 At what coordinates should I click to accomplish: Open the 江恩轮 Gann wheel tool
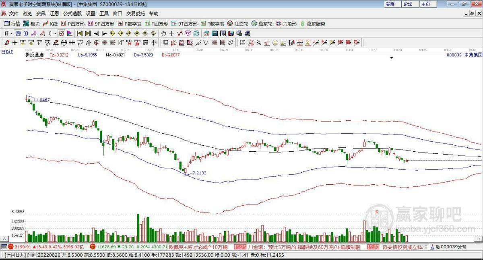click(238, 24)
